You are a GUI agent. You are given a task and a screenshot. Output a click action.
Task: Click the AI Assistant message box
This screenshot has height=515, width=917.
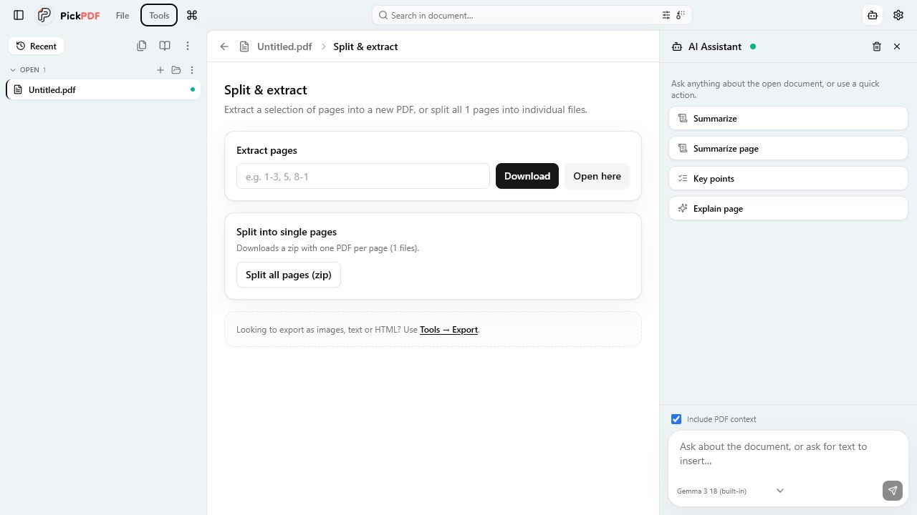point(788,454)
